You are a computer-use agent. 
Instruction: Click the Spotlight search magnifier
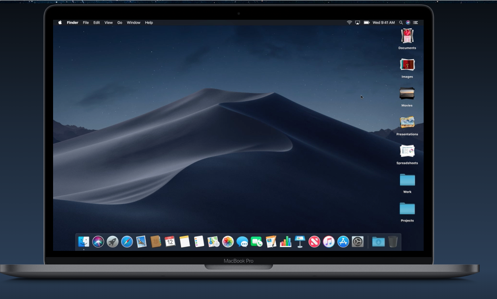coord(400,23)
